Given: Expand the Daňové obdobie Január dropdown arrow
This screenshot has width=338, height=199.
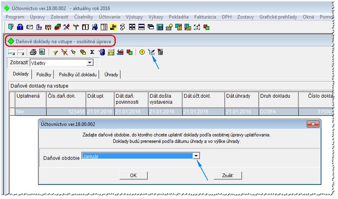Looking at the screenshot, I should tap(196, 156).
